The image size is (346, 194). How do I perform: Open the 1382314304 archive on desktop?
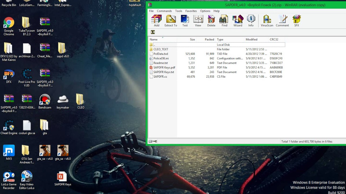(x=27, y=102)
